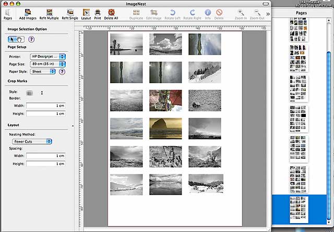The height and width of the screenshot is (232, 334).
Task: Switch to the hand selection mode
Action: (20, 39)
